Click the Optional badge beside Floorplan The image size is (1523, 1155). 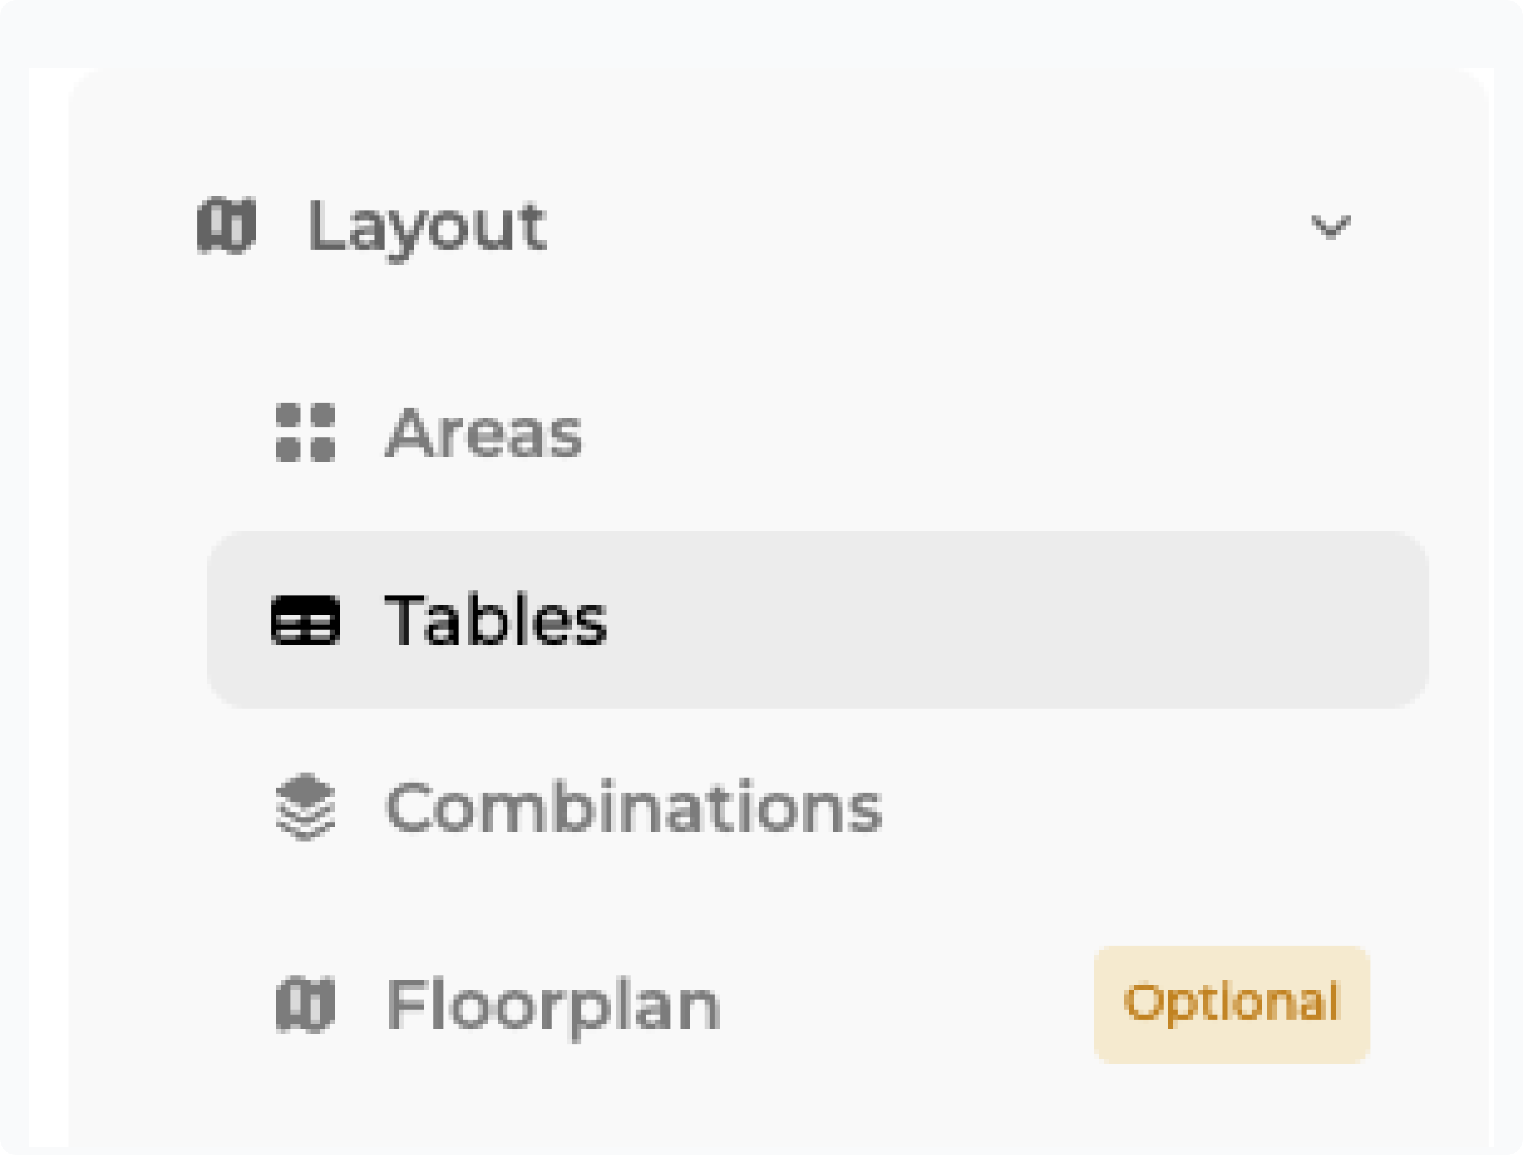click(1231, 1003)
